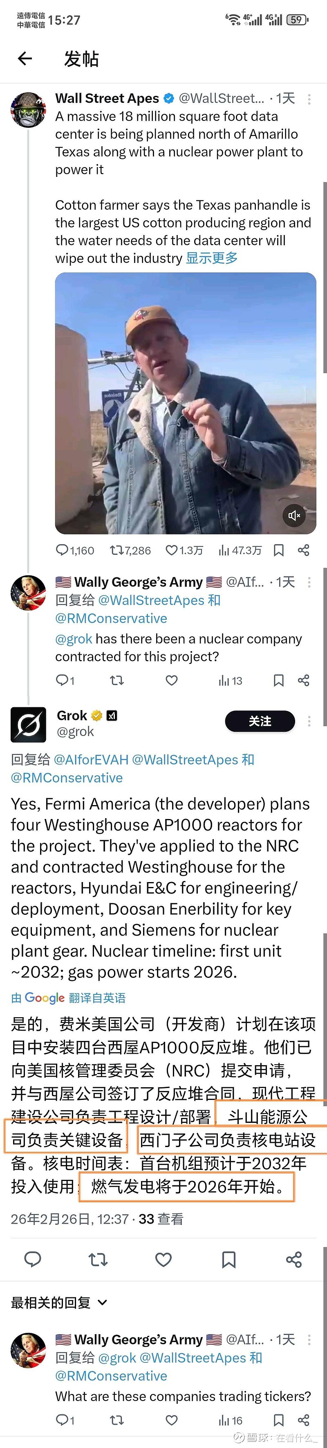Play the cotton farmer video
The height and width of the screenshot is (1448, 327).
point(185,403)
